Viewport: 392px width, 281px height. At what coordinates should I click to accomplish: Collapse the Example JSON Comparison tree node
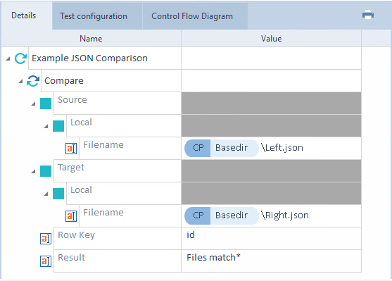pyautogui.click(x=8, y=58)
